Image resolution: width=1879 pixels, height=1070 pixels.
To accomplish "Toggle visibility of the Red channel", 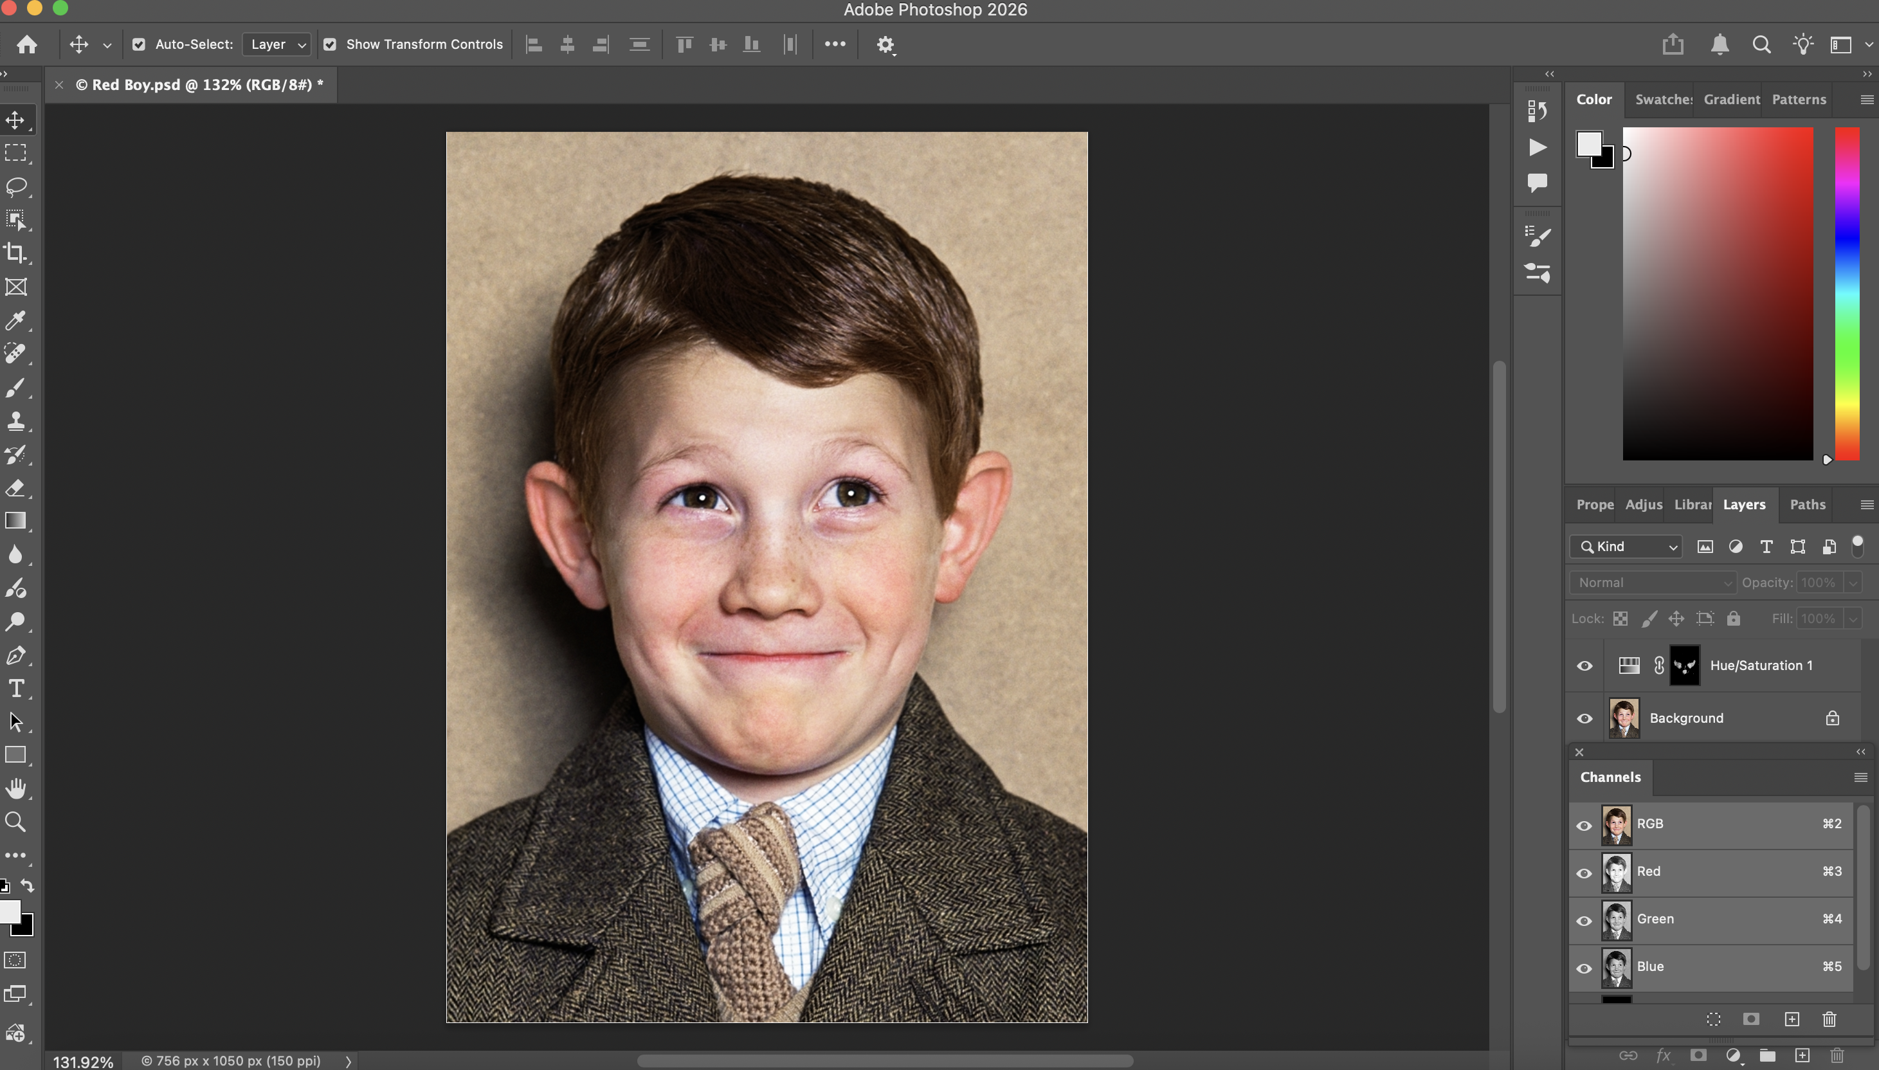I will click(x=1584, y=873).
